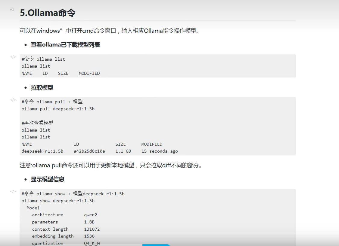Image resolution: width=339 pixels, height=246 pixels.
Task: Click code block icon beside 'ollama pull' block
Action: tap(13, 100)
